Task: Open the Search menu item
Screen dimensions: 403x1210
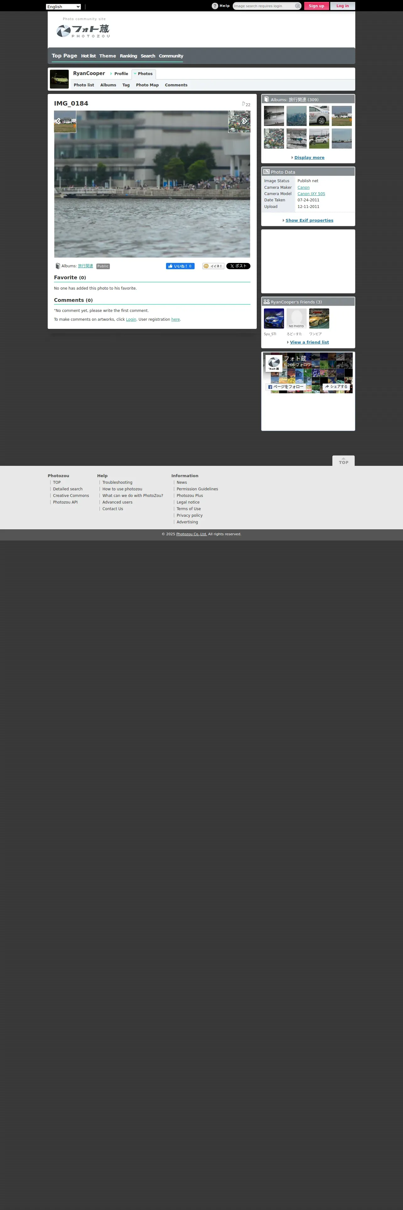Action: [x=148, y=56]
